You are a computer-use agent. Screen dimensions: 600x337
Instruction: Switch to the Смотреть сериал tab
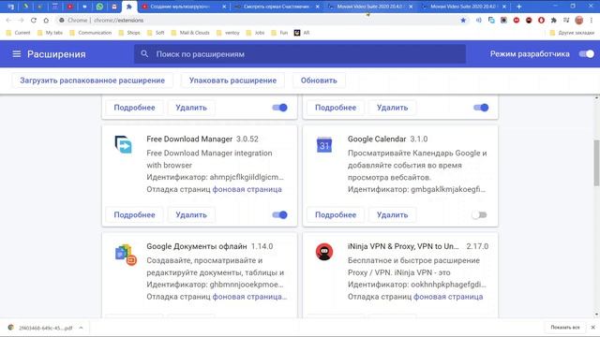277,7
